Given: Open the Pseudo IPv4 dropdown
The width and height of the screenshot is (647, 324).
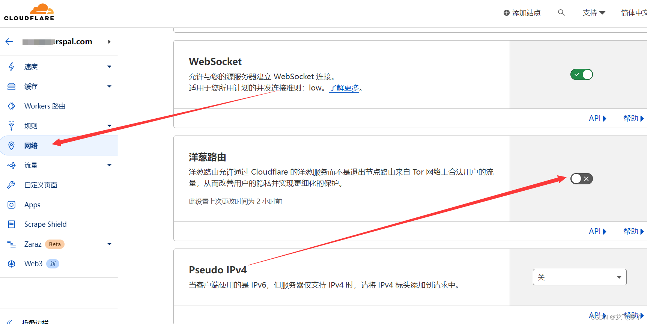Looking at the screenshot, I should [x=579, y=277].
